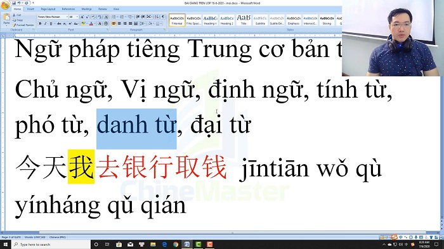Apply enclosed characters icon
The height and width of the screenshot is (249, 444).
click(x=106, y=23)
